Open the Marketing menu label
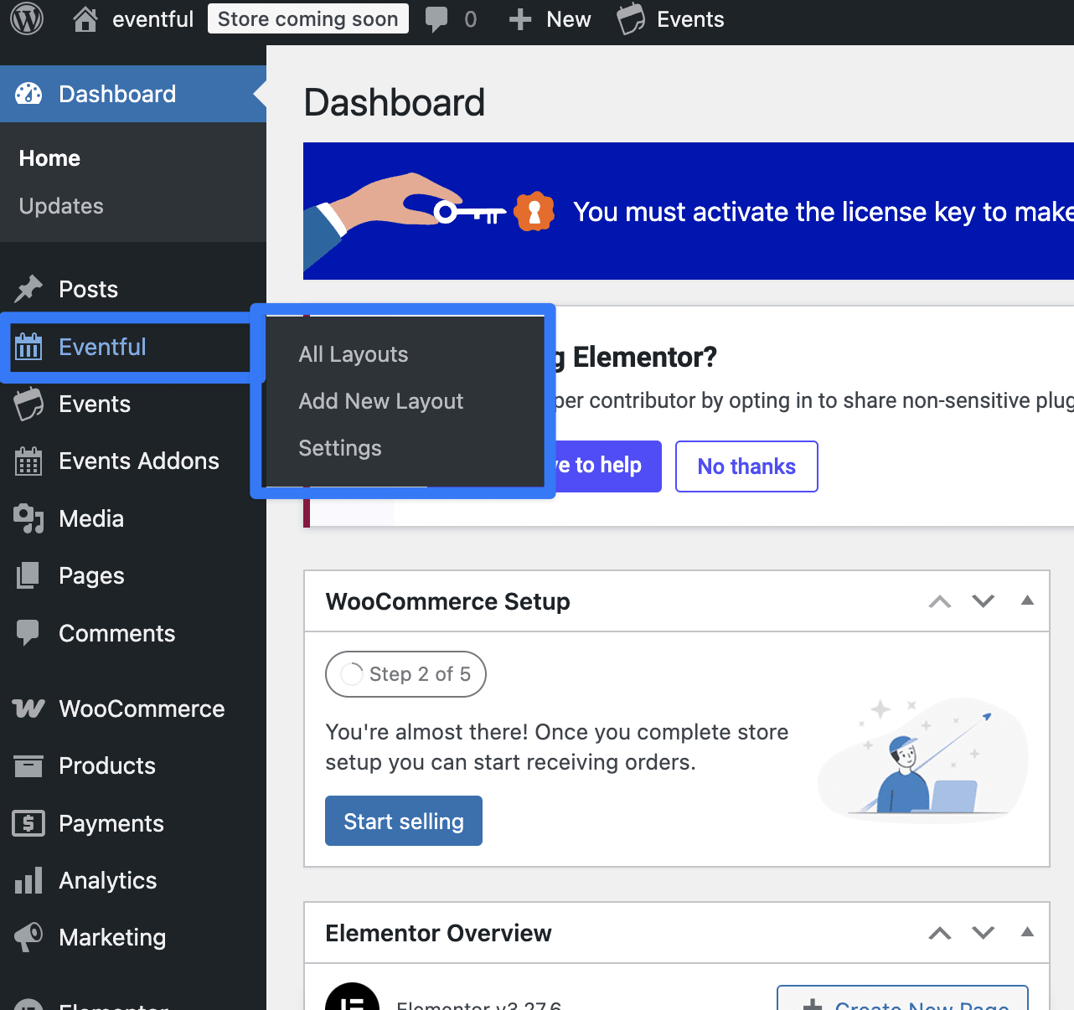 [x=112, y=937]
